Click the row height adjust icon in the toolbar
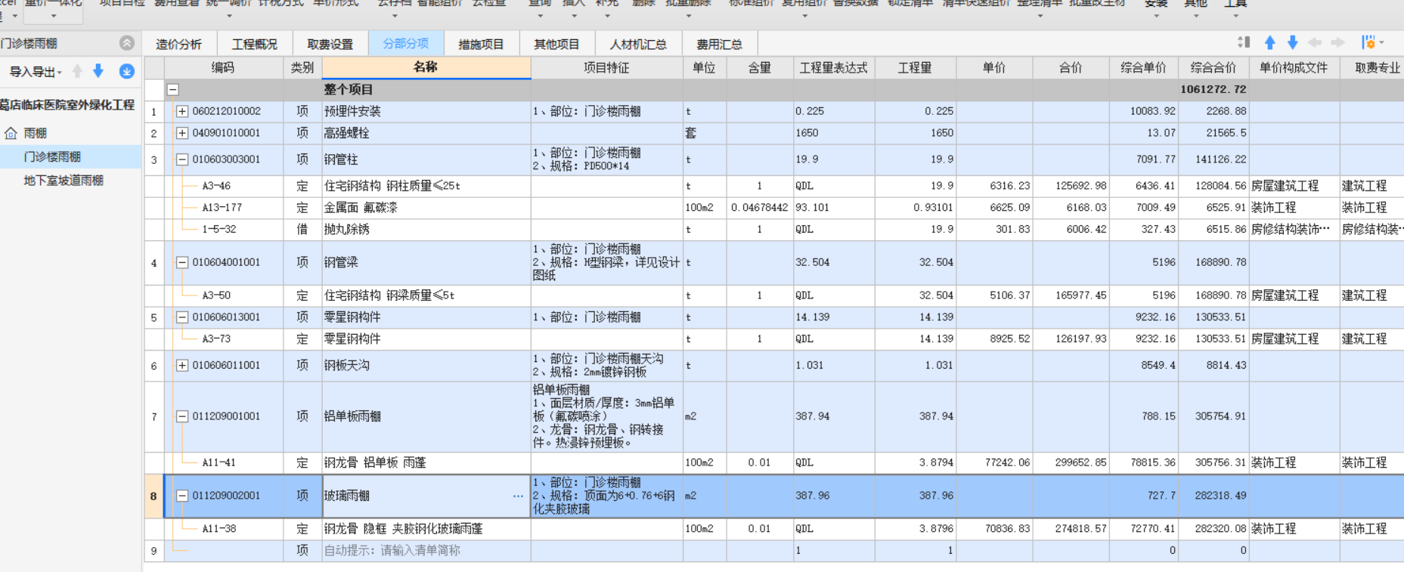This screenshot has height=572, width=1404. coord(1244,42)
